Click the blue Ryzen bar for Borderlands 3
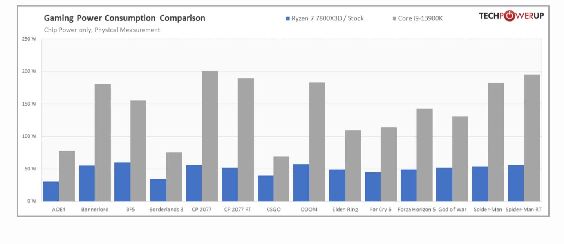 [x=158, y=190]
